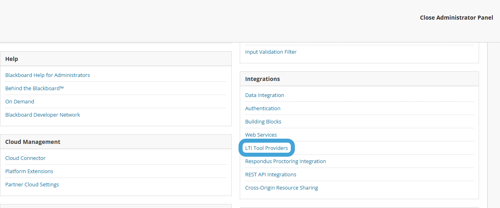Open Blackboard Help for Administrators
This screenshot has height=208, width=500.
[47, 75]
